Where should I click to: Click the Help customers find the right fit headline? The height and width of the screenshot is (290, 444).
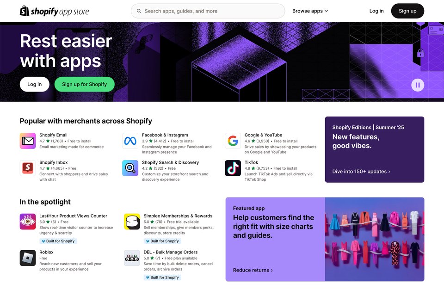(x=273, y=226)
